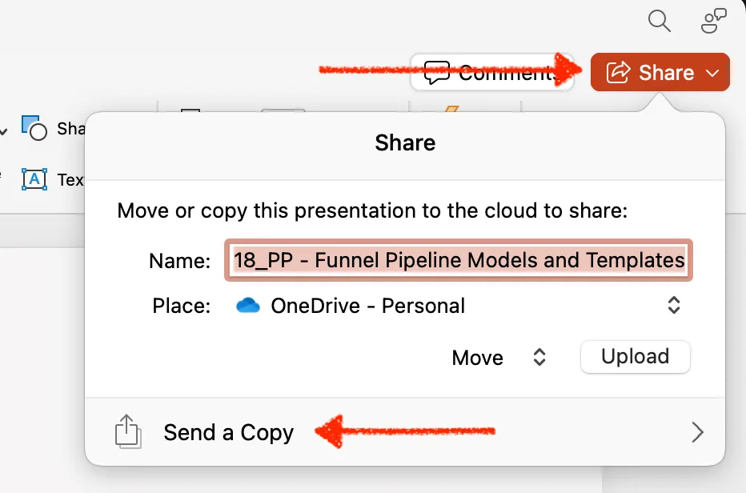Click the search magnifier icon

coord(660,21)
